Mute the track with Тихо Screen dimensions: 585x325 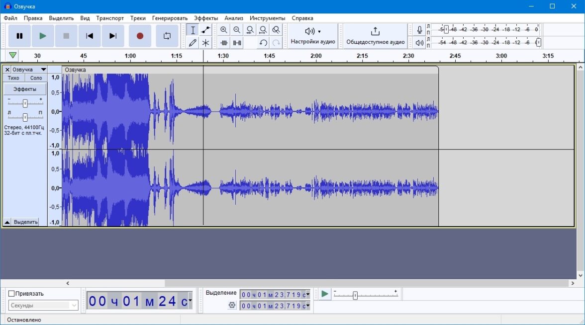coord(13,78)
